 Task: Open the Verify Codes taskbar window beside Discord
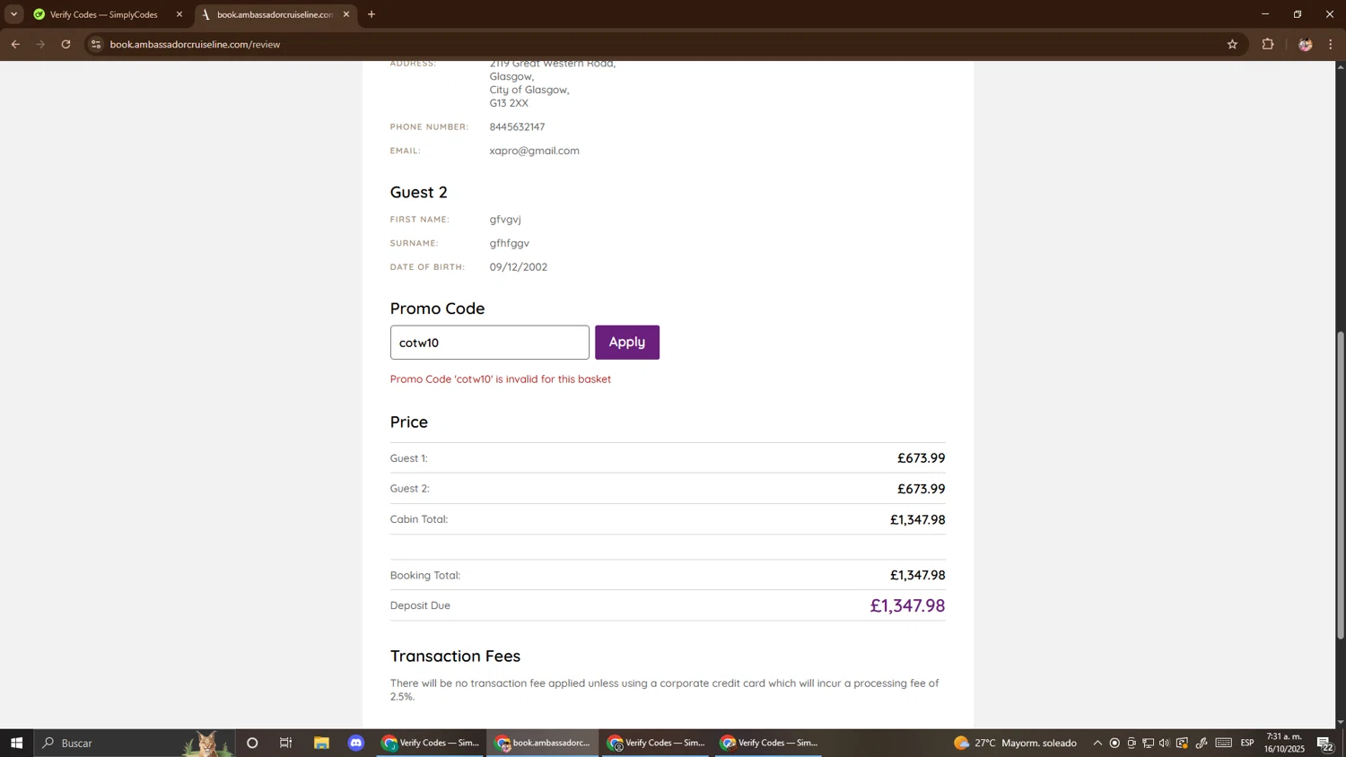(x=430, y=743)
